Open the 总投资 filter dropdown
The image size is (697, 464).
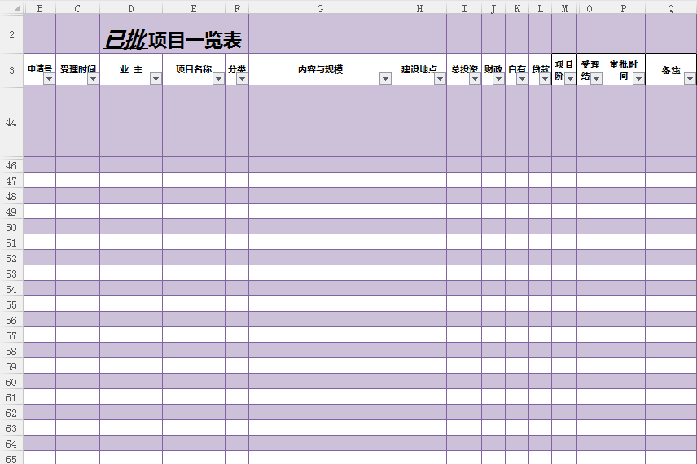click(475, 79)
